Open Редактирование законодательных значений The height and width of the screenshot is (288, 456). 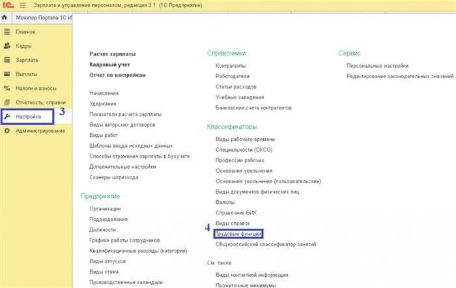(x=400, y=76)
